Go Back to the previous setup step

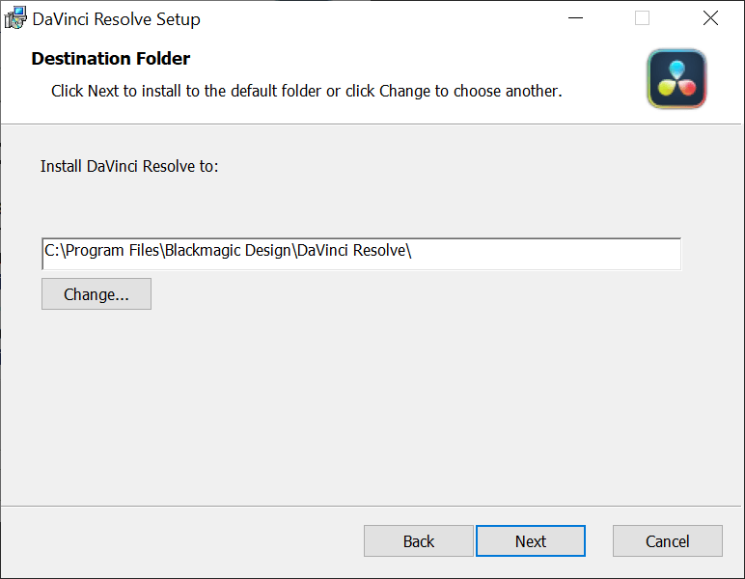[418, 541]
